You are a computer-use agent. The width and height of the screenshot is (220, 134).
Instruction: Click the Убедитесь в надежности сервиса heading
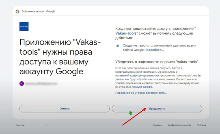(156, 62)
